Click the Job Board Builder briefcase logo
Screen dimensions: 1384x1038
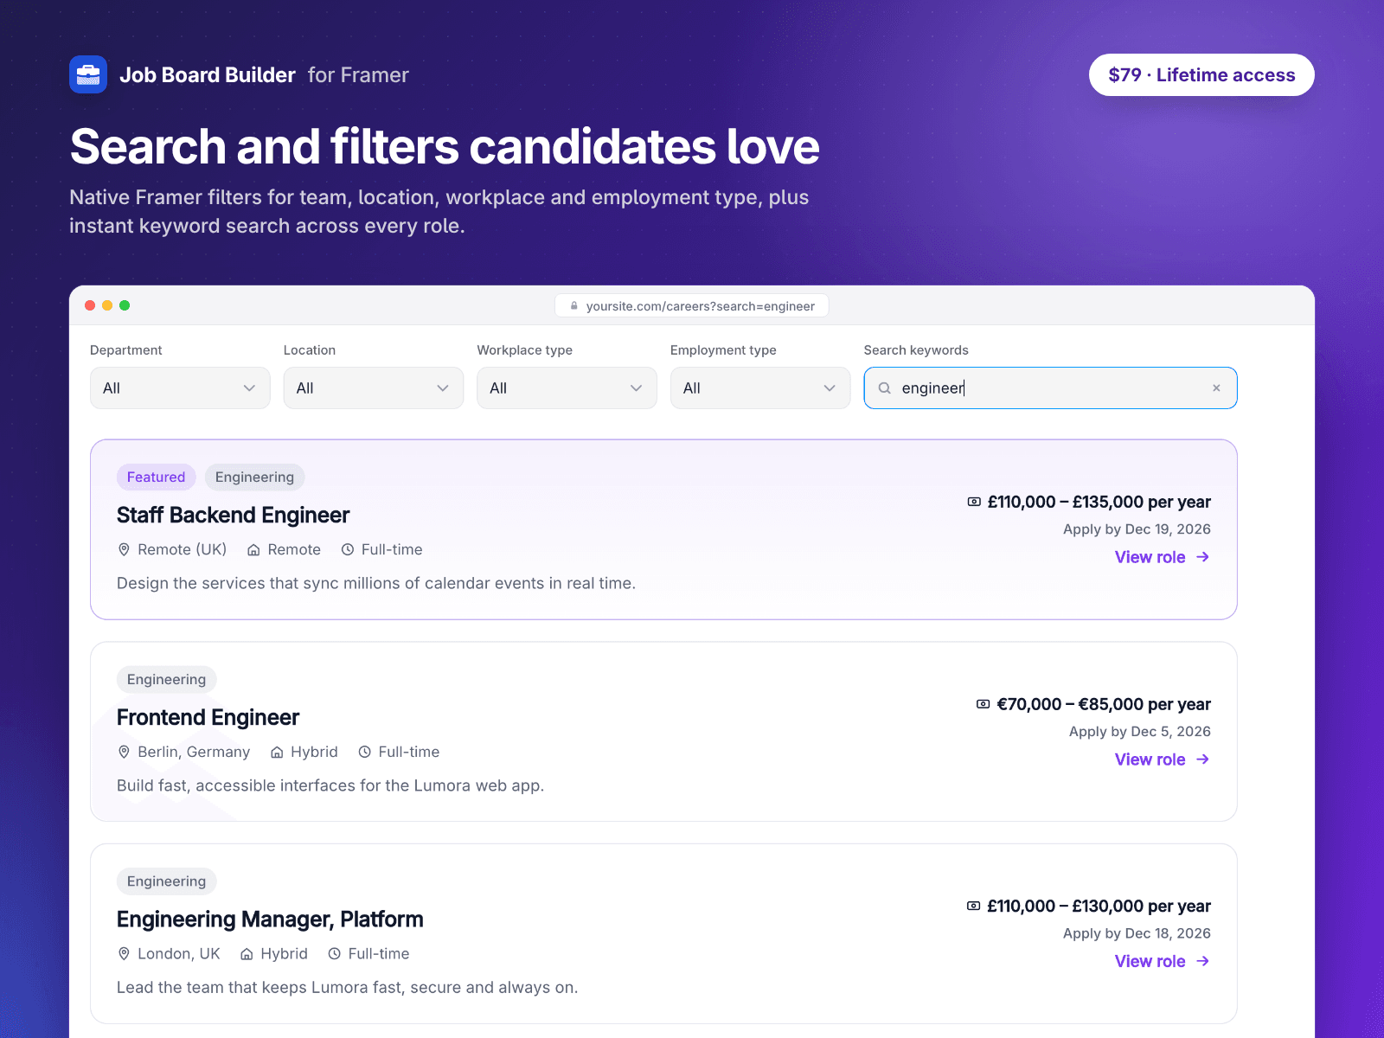[88, 74]
